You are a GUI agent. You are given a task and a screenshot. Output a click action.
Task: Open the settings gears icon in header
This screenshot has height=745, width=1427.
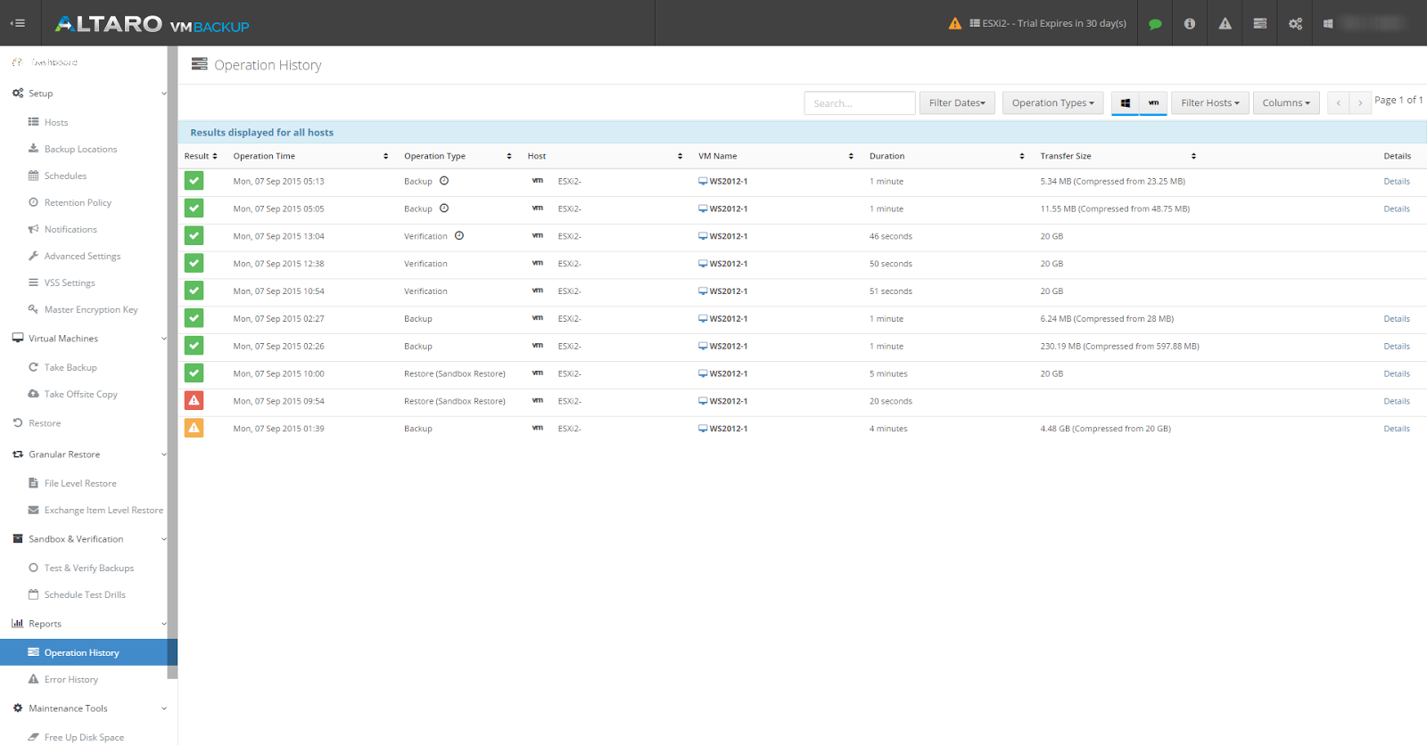(x=1296, y=24)
